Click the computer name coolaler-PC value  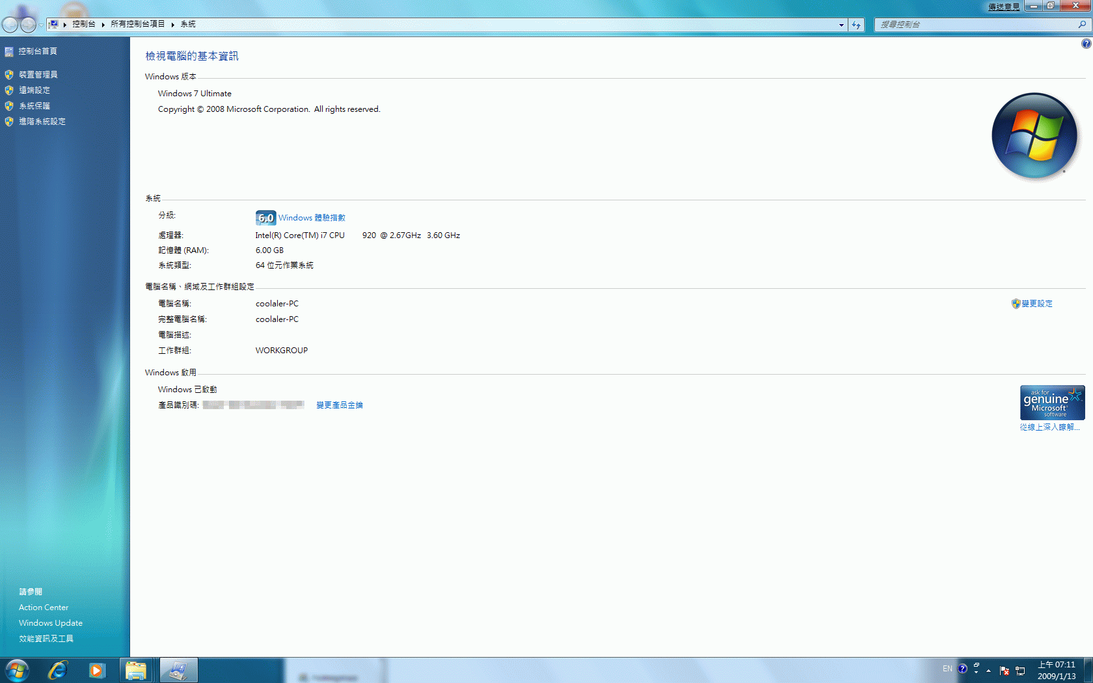click(x=277, y=304)
